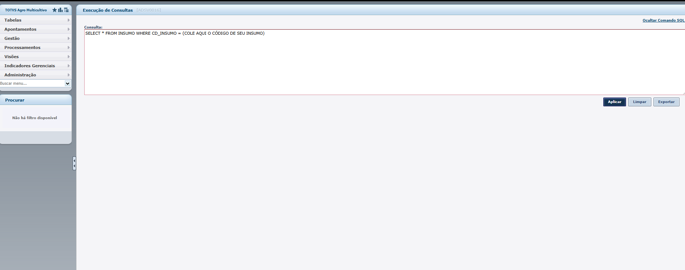Open the bar chart icon in sidebar header
Screen dimensions: 685x270
click(x=60, y=10)
